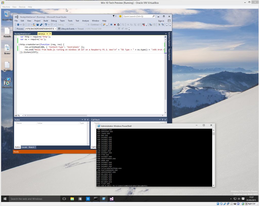Click the Break All pause icon

pyautogui.click(x=111, y=25)
